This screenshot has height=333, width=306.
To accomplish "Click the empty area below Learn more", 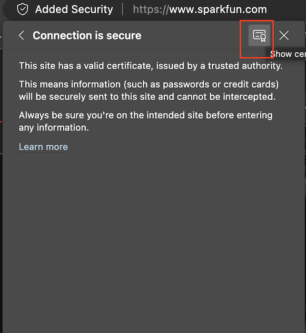I will (x=152, y=238).
